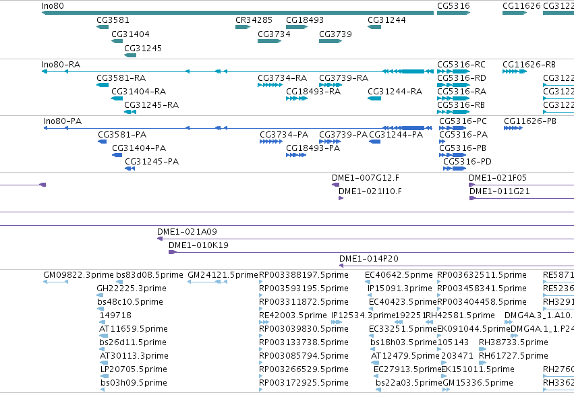This screenshot has height=393, width=574.
Task: Open the CG11626-PB protein label
Action: point(530,121)
